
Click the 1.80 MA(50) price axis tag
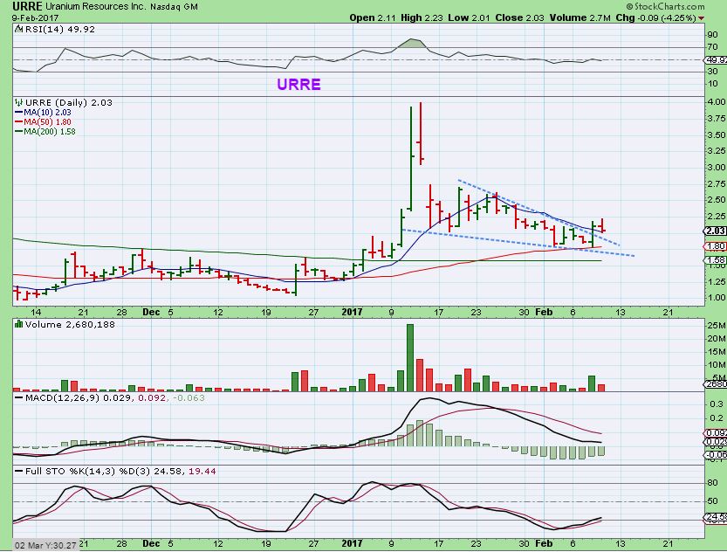716,246
